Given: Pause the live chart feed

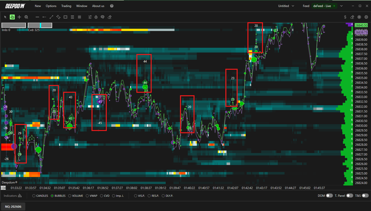Looking at the screenshot, I should point(359,17).
